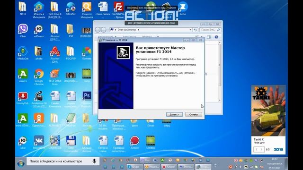
Task: Select the Test Drive 6 folder
Action: tap(55, 10)
